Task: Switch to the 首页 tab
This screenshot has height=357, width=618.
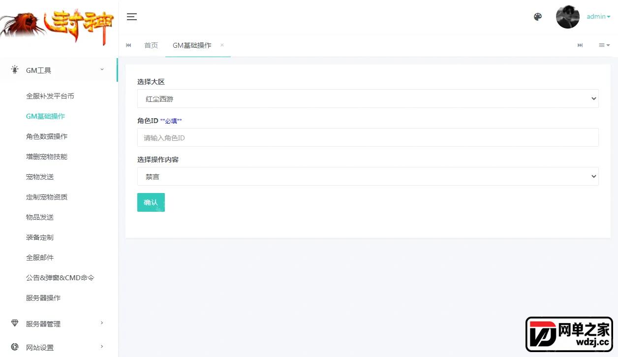Action: tap(151, 45)
